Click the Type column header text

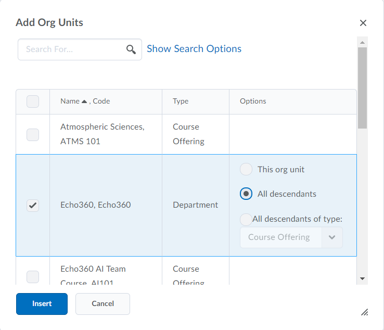point(181,101)
